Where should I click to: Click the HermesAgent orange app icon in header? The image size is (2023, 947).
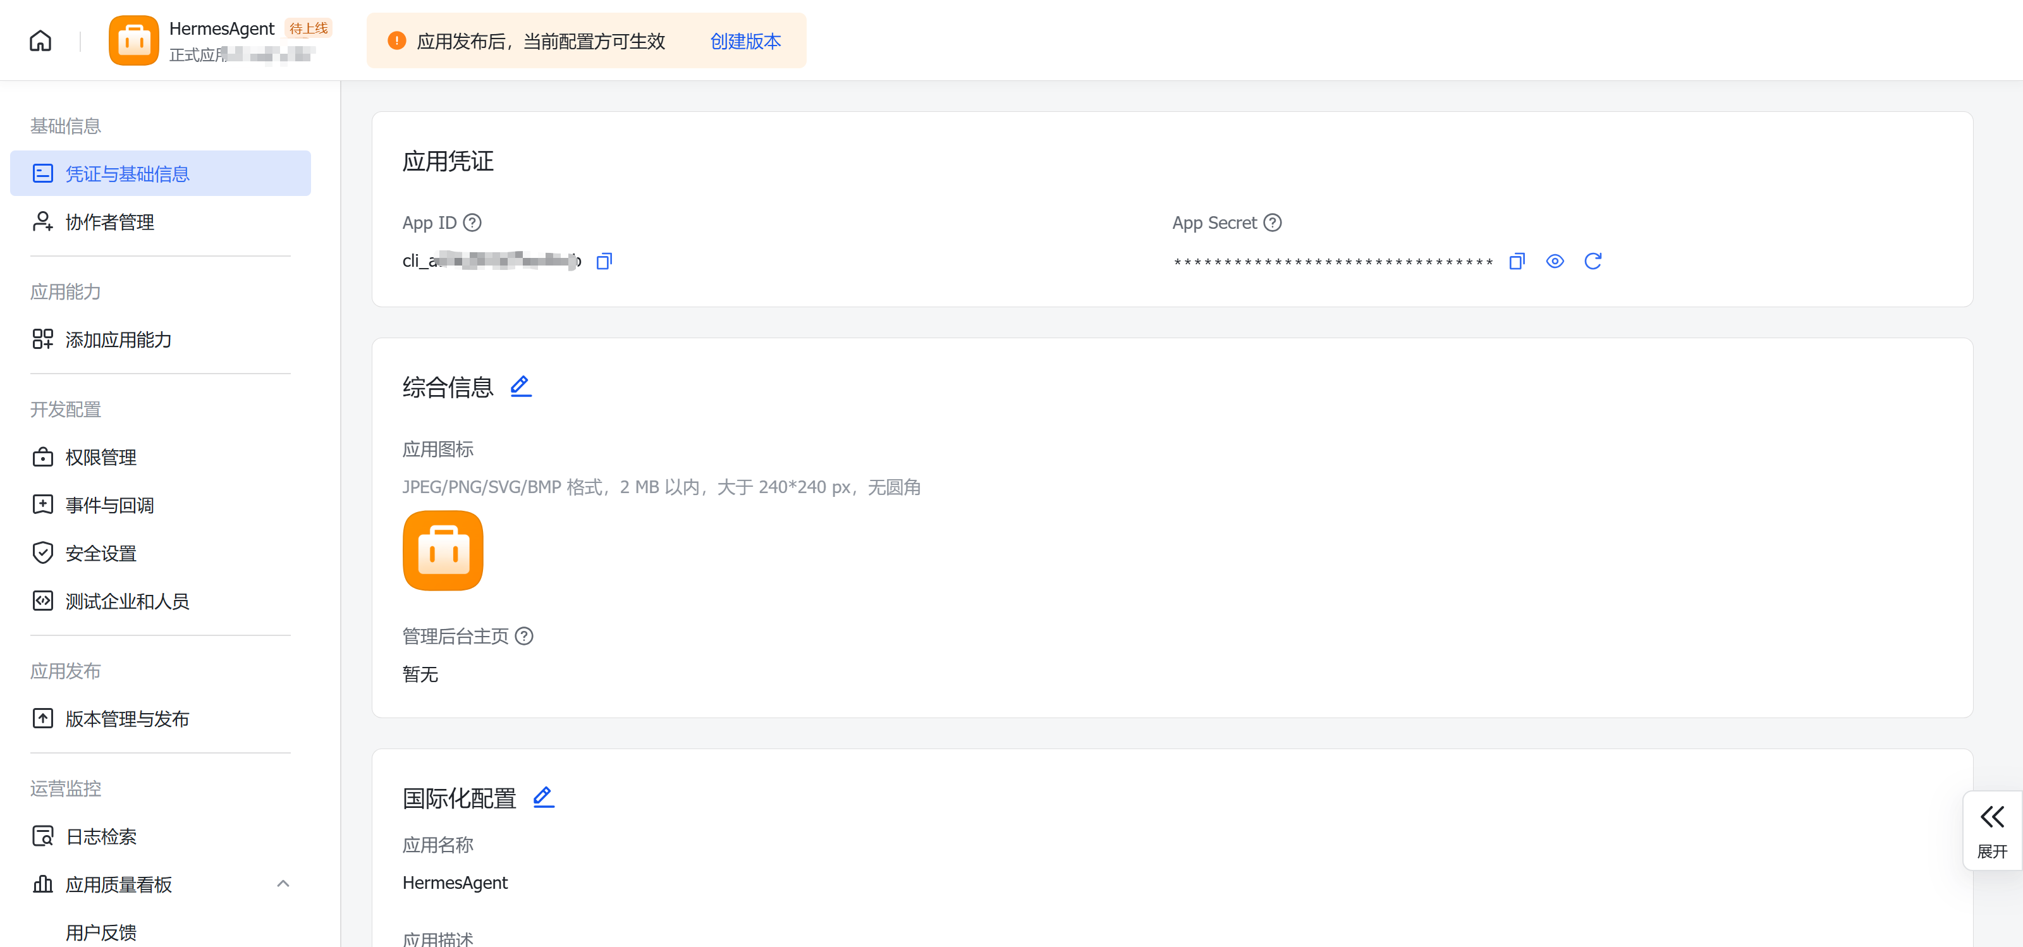[x=133, y=41]
